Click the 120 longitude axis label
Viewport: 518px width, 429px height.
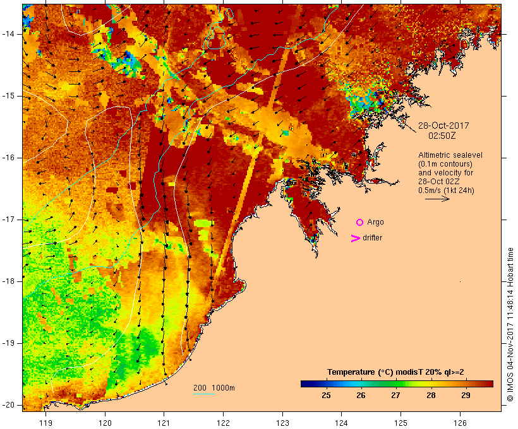[x=105, y=423]
